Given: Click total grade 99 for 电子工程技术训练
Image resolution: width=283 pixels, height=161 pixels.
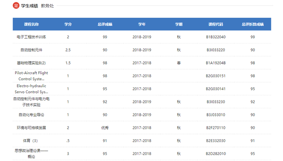Looking at the screenshot, I should pos(105,37).
